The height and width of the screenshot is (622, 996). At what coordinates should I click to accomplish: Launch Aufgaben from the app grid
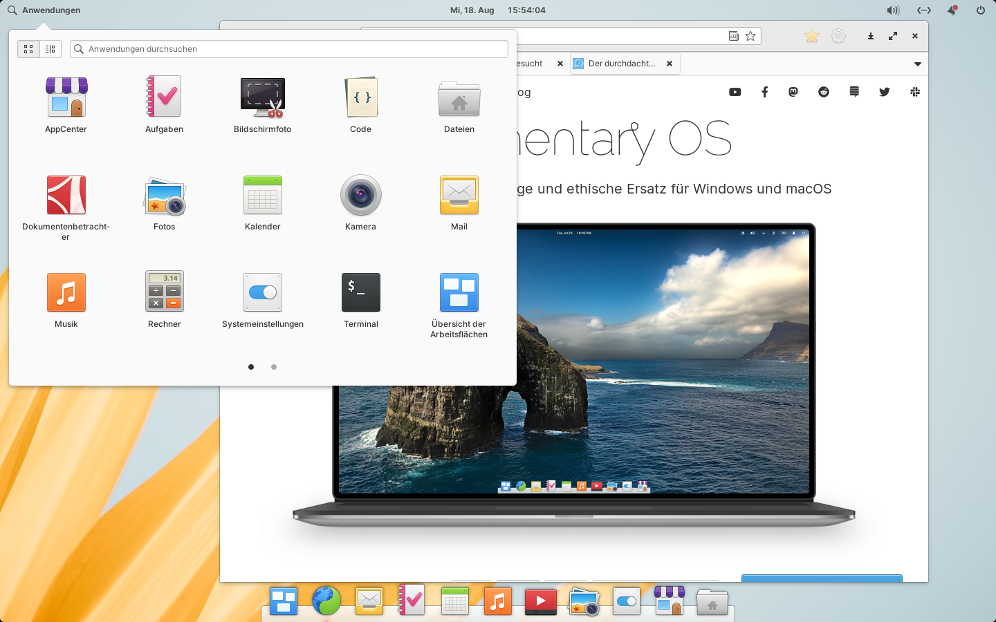pyautogui.click(x=164, y=105)
